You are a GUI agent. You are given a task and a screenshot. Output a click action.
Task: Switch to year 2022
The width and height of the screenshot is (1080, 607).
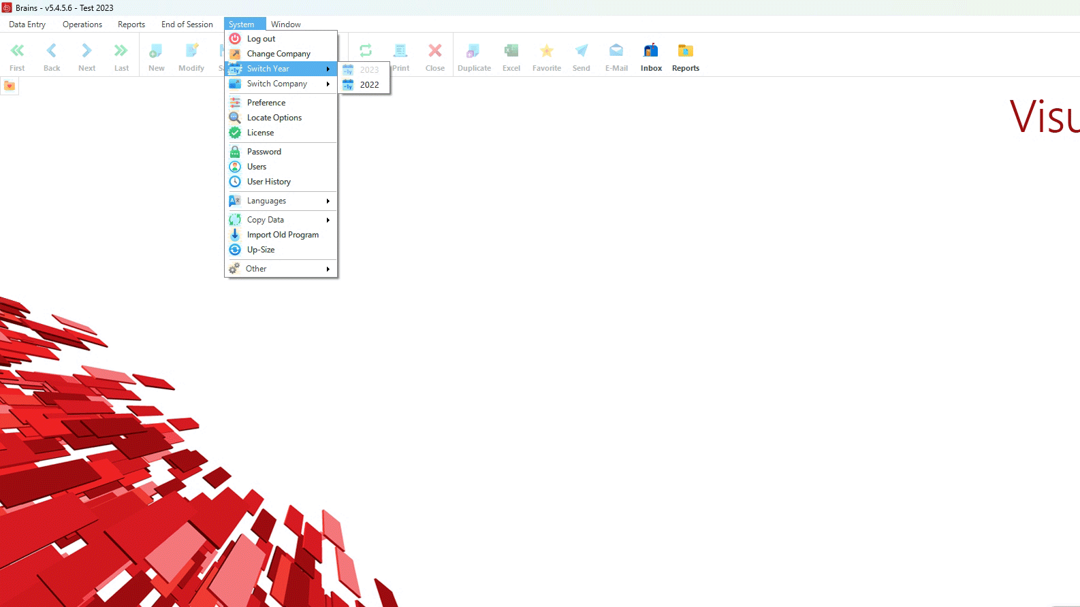click(x=365, y=85)
